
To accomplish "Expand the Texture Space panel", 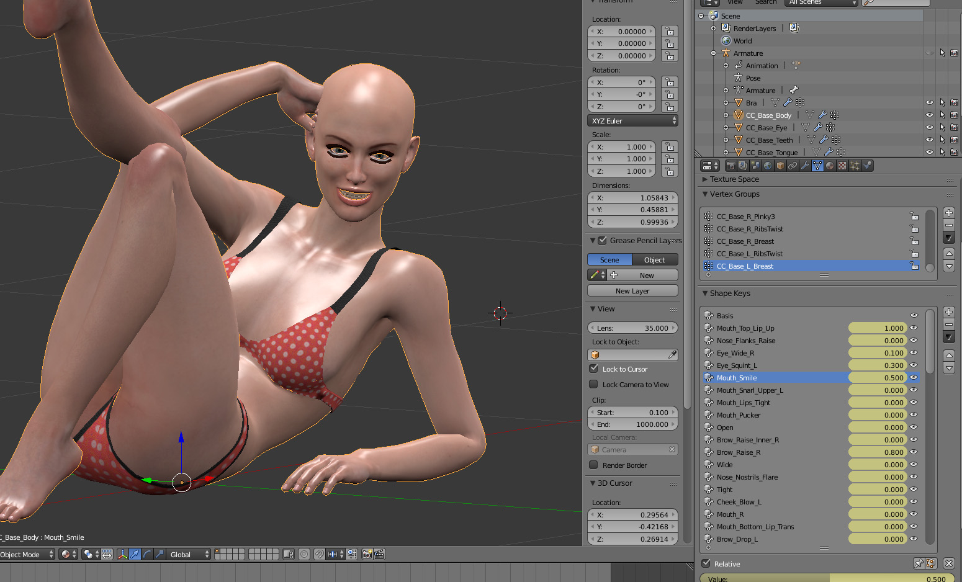I will click(705, 179).
